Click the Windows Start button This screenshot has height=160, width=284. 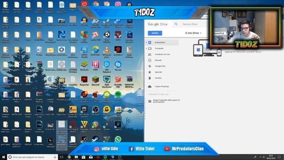pyautogui.click(x=3, y=157)
